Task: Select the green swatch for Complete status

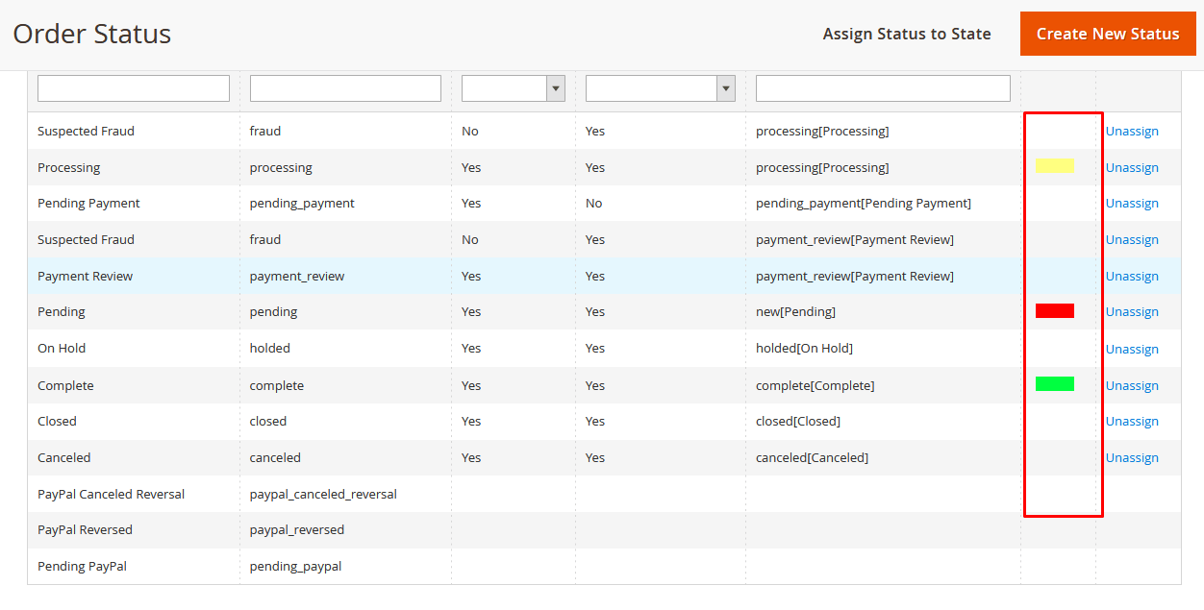Action: click(x=1055, y=383)
